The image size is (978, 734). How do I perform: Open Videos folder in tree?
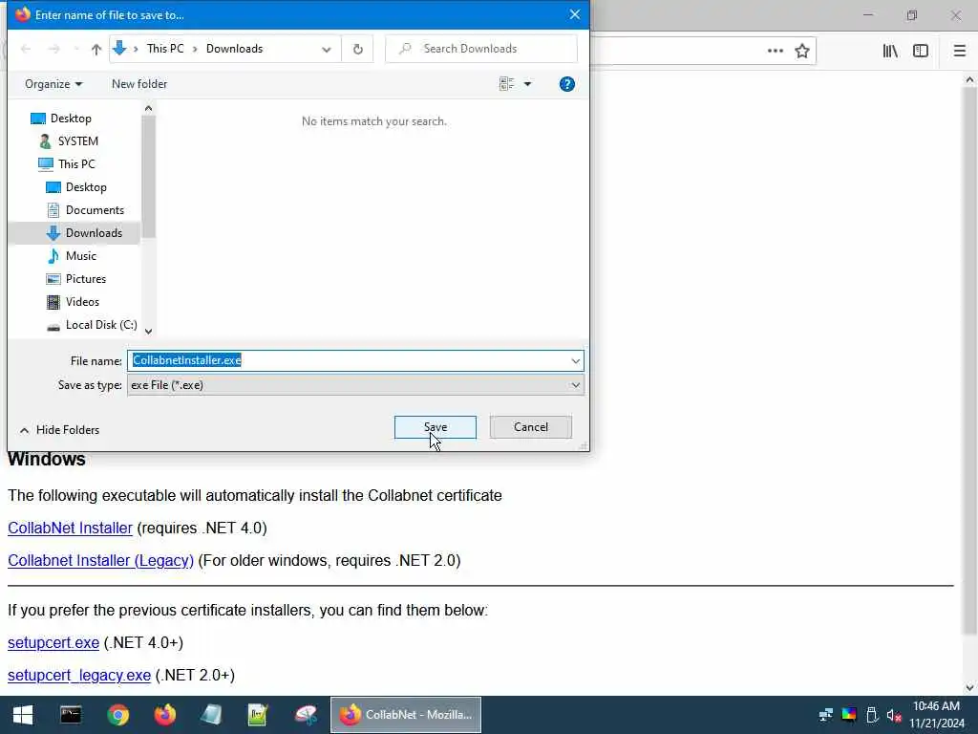pos(73,302)
